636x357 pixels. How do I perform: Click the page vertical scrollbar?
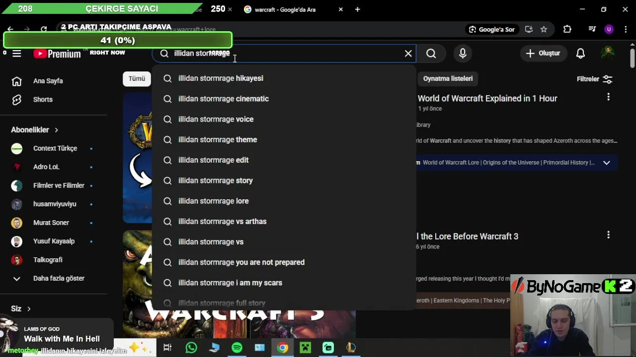point(633,57)
